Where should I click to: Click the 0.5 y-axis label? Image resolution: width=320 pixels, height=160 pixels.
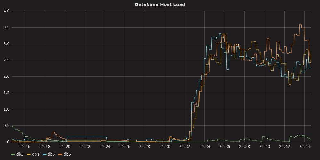(6, 126)
